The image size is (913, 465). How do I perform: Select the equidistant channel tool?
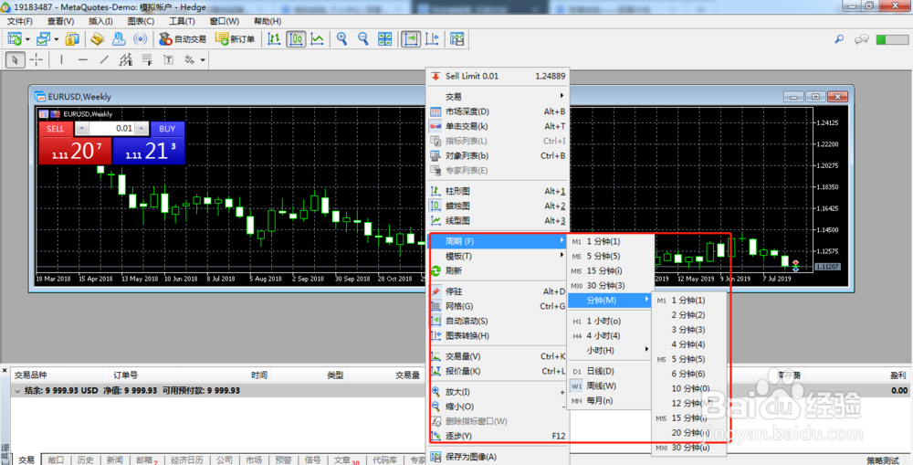[126, 59]
